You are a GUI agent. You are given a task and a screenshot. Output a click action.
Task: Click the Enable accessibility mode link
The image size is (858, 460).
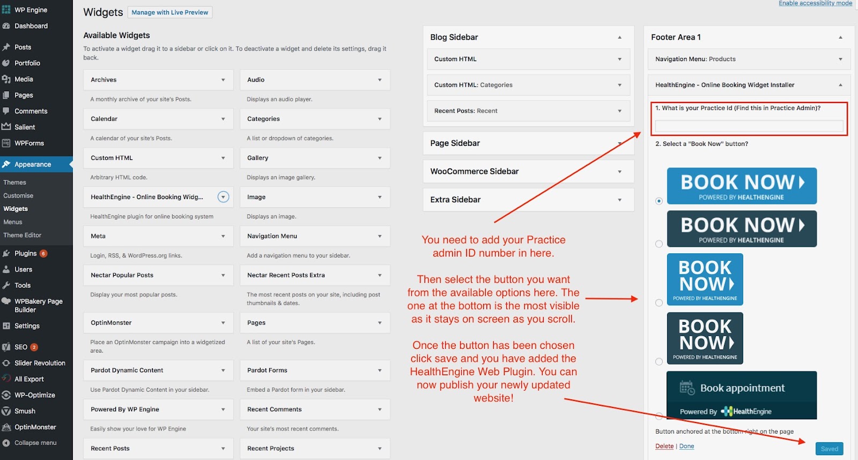(815, 3)
